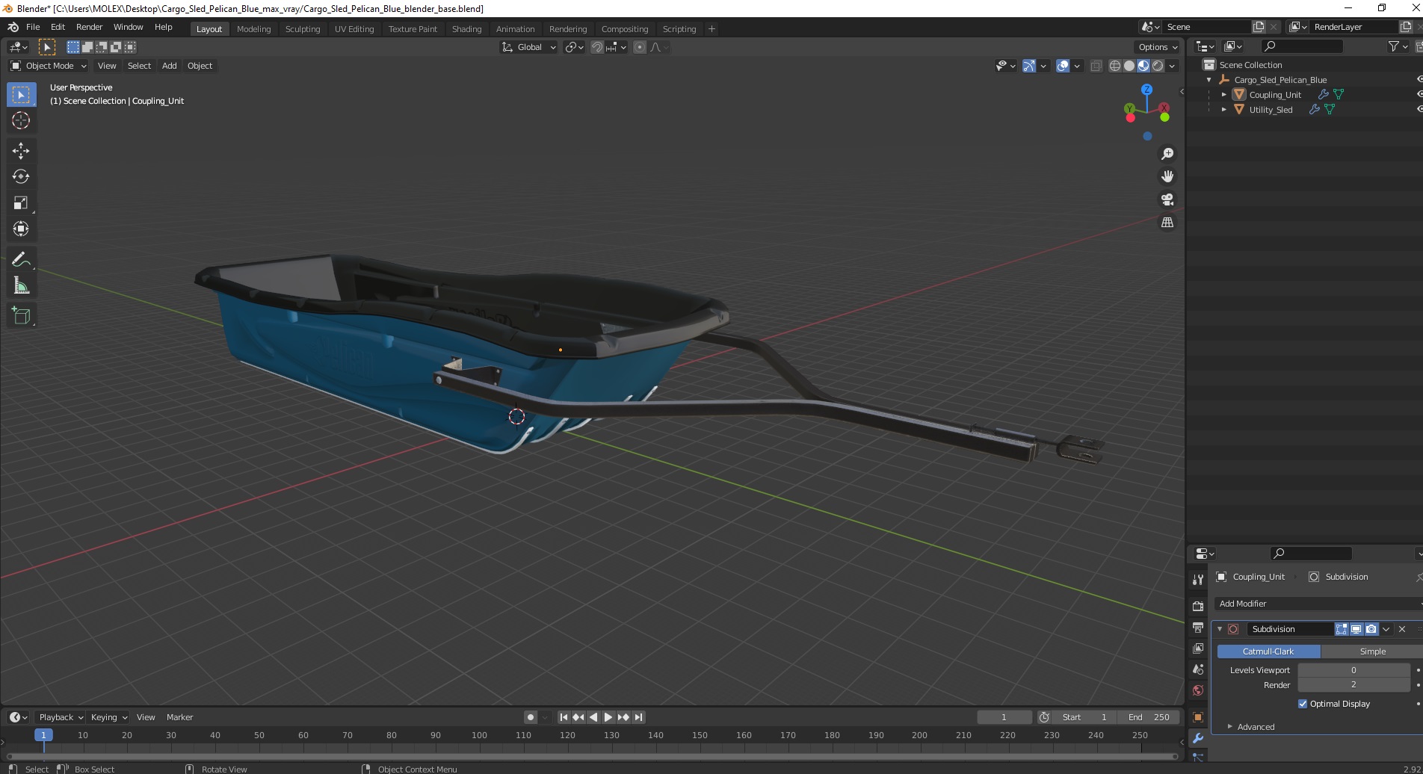This screenshot has height=774, width=1423.
Task: Open the Global transform orientation dropdown
Action: coord(528,47)
